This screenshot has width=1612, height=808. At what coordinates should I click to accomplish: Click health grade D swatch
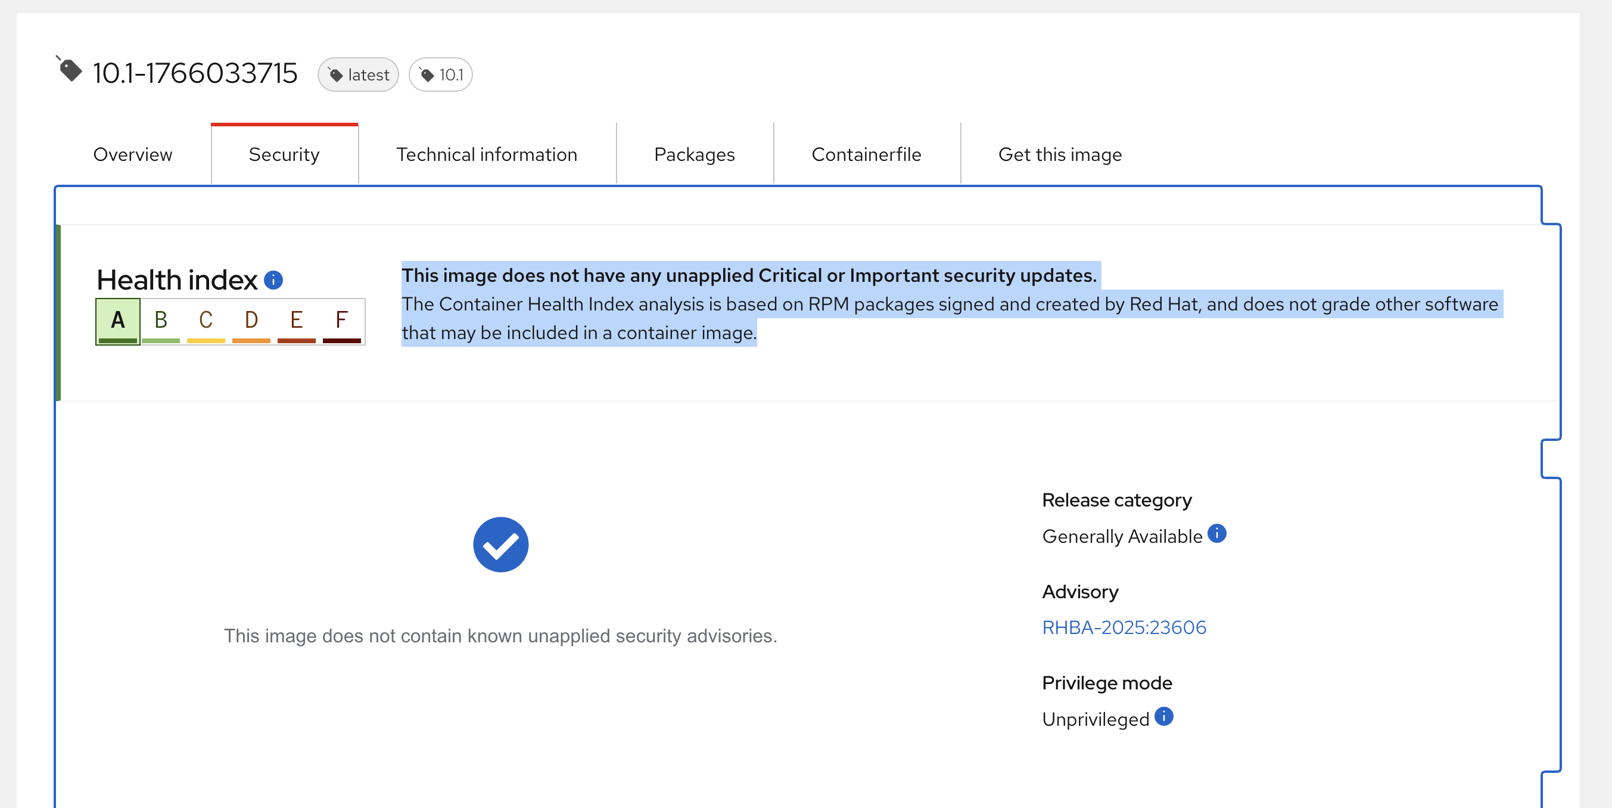click(251, 321)
